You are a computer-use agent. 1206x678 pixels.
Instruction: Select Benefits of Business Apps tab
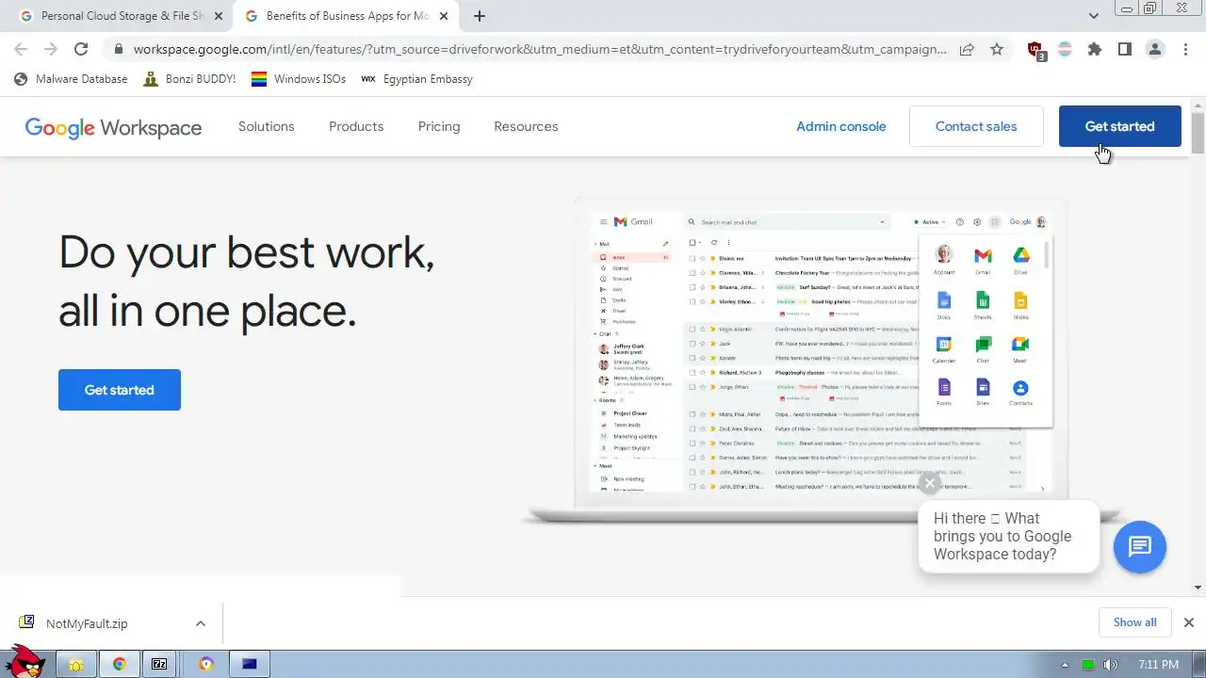[x=346, y=16]
